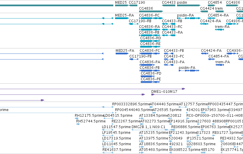Select protein CG4433-PA
The height and width of the screenshot is (154, 243).
pos(168,65)
